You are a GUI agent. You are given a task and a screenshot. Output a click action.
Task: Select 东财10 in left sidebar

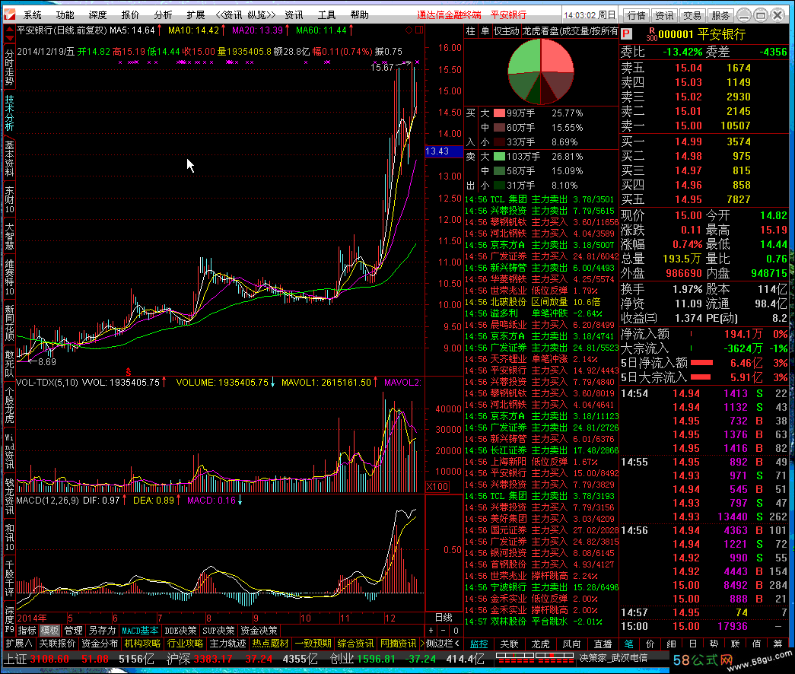click(10, 200)
